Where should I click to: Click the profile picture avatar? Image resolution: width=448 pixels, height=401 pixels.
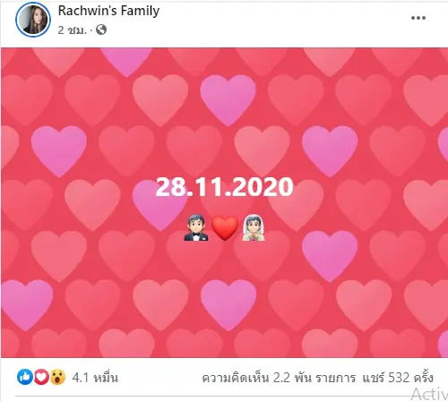(33, 20)
